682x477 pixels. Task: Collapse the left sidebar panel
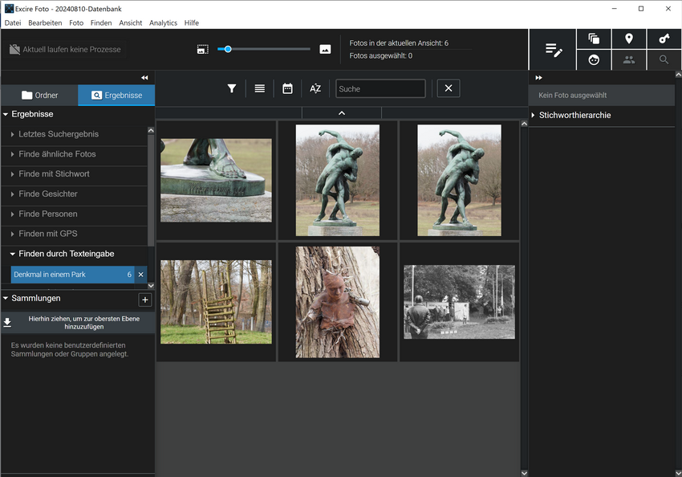[x=144, y=78]
